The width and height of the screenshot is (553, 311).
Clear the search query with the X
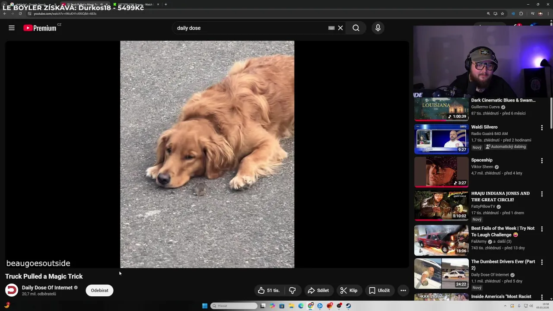coord(340,28)
